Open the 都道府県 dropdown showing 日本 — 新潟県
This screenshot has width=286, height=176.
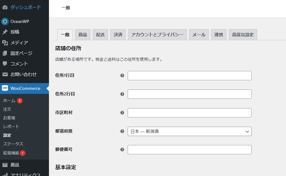pyautogui.click(x=189, y=131)
